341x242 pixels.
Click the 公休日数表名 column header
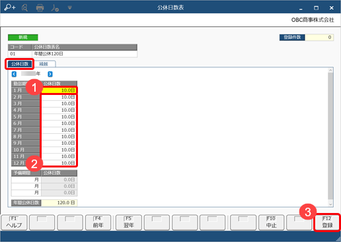(x=85, y=47)
